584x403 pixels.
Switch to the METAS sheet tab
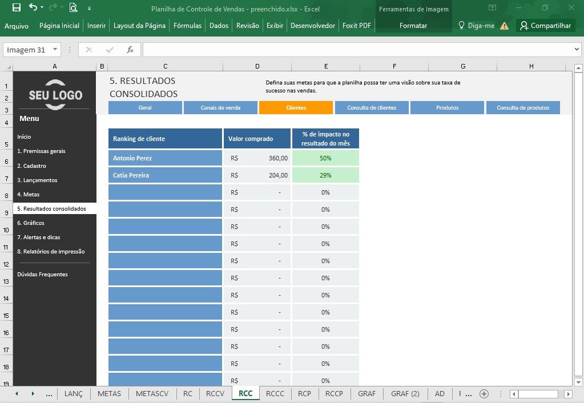109,394
